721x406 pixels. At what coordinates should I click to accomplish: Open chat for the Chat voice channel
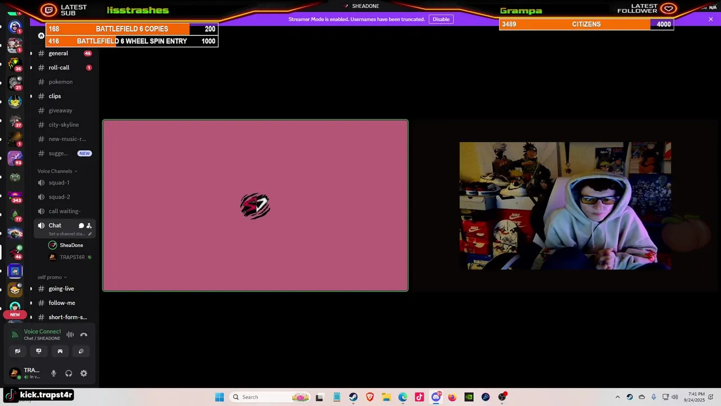point(81,226)
